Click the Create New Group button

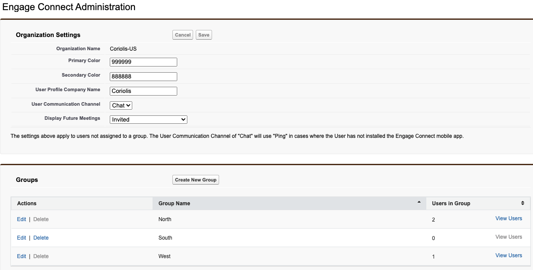(x=195, y=180)
